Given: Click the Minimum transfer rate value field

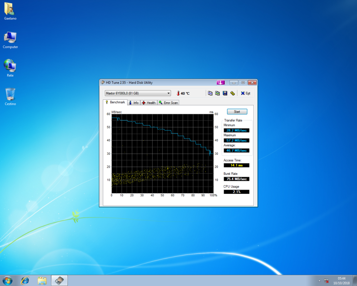Looking at the screenshot, I should pyautogui.click(x=237, y=130).
